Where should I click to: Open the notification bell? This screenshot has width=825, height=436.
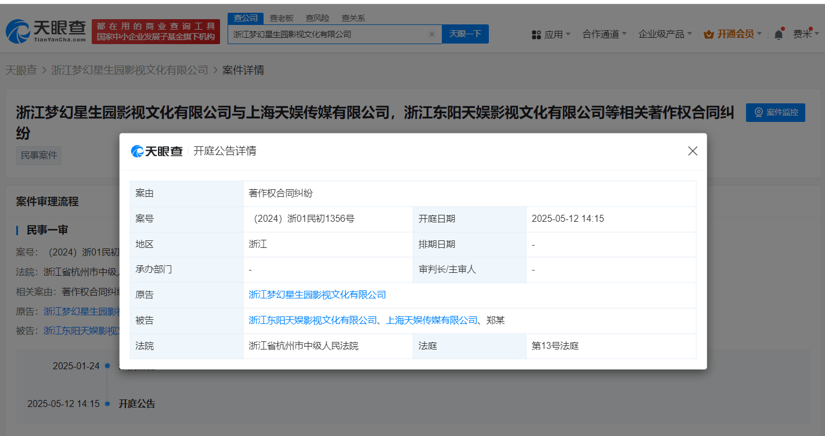[779, 34]
